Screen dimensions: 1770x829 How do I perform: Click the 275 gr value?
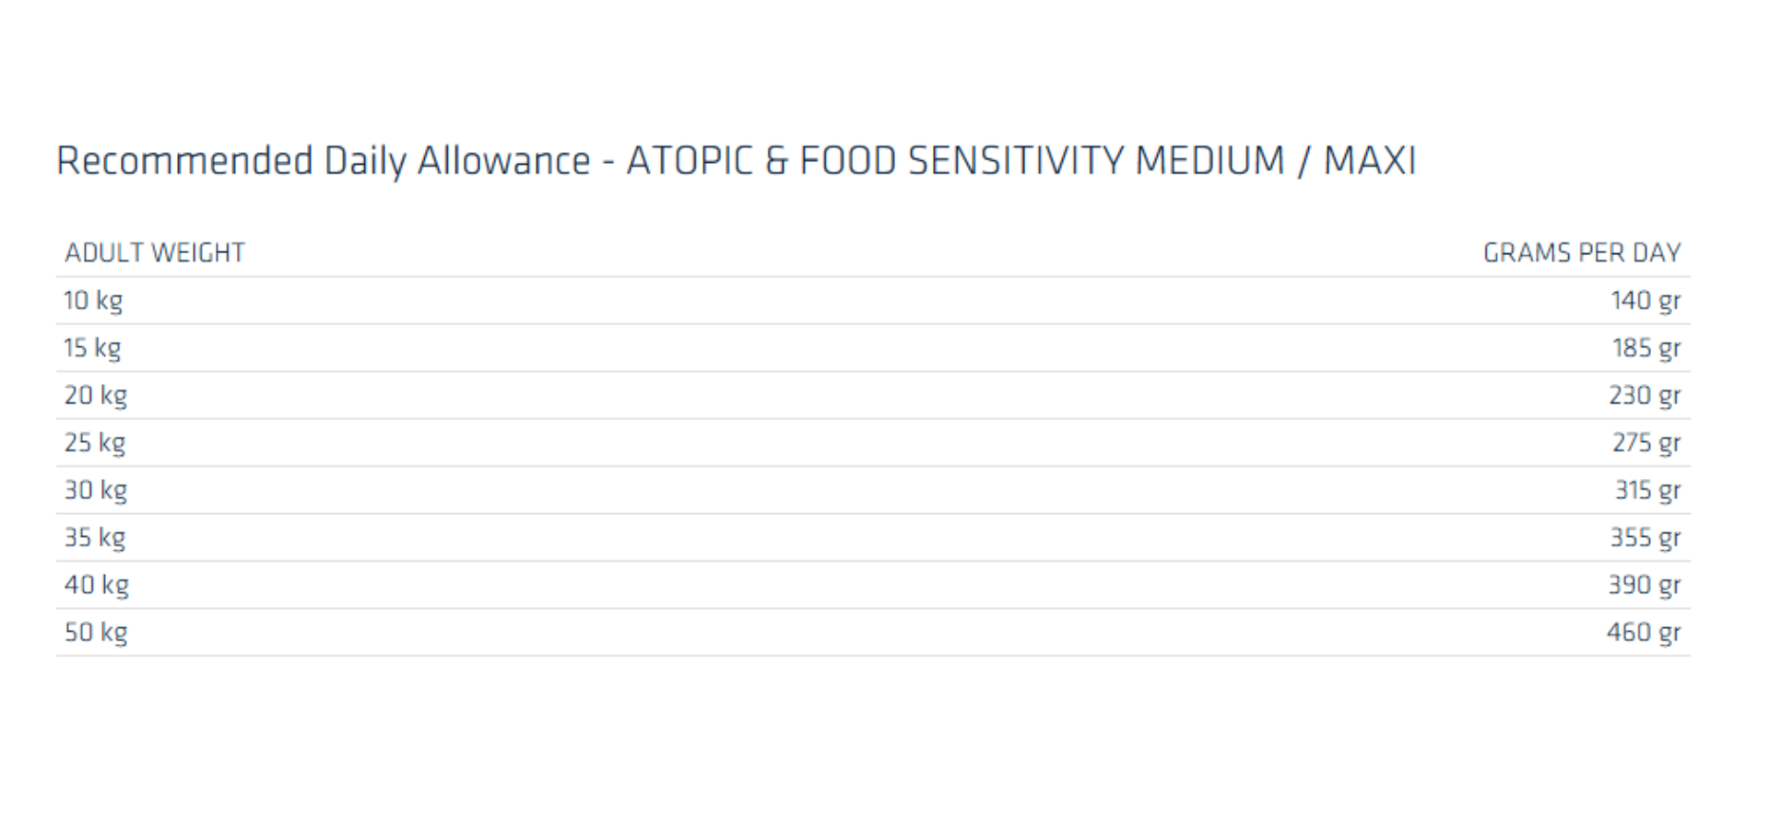[1646, 443]
